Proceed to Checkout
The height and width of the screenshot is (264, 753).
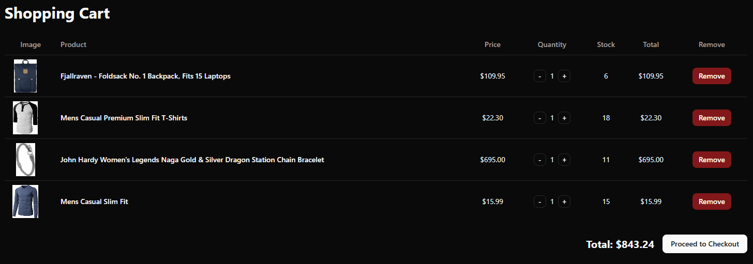coord(704,244)
